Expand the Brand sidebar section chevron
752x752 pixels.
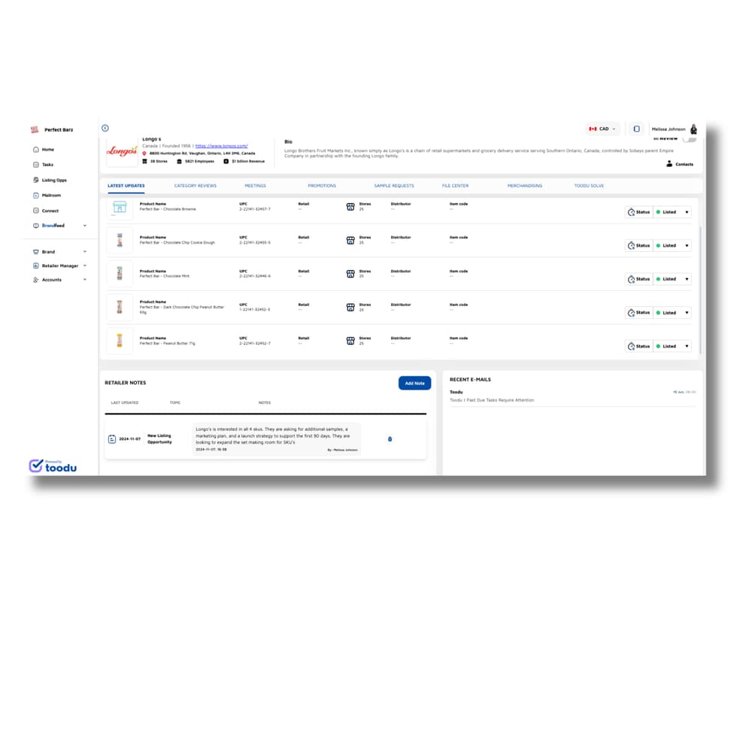click(85, 252)
